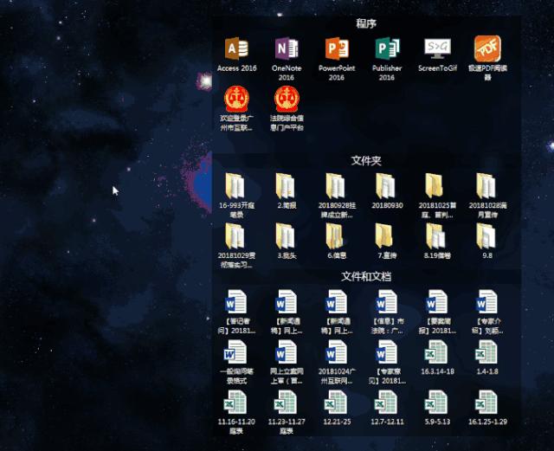Open the 一般询问笔录格式 Word document
This screenshot has height=451, width=554.
pyautogui.click(x=236, y=353)
